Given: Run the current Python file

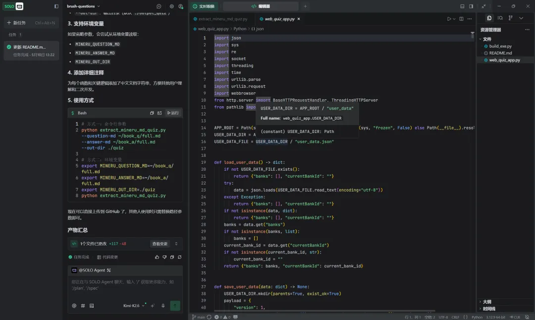Looking at the screenshot, I should (449, 19).
